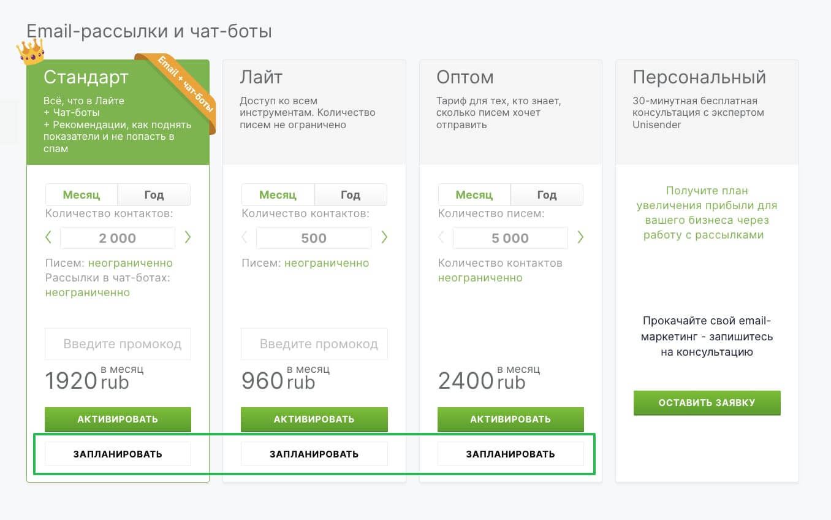This screenshot has height=520, width=831.
Task: Click 'Прокачайте свой email-маркетинг' text
Action: click(x=707, y=337)
